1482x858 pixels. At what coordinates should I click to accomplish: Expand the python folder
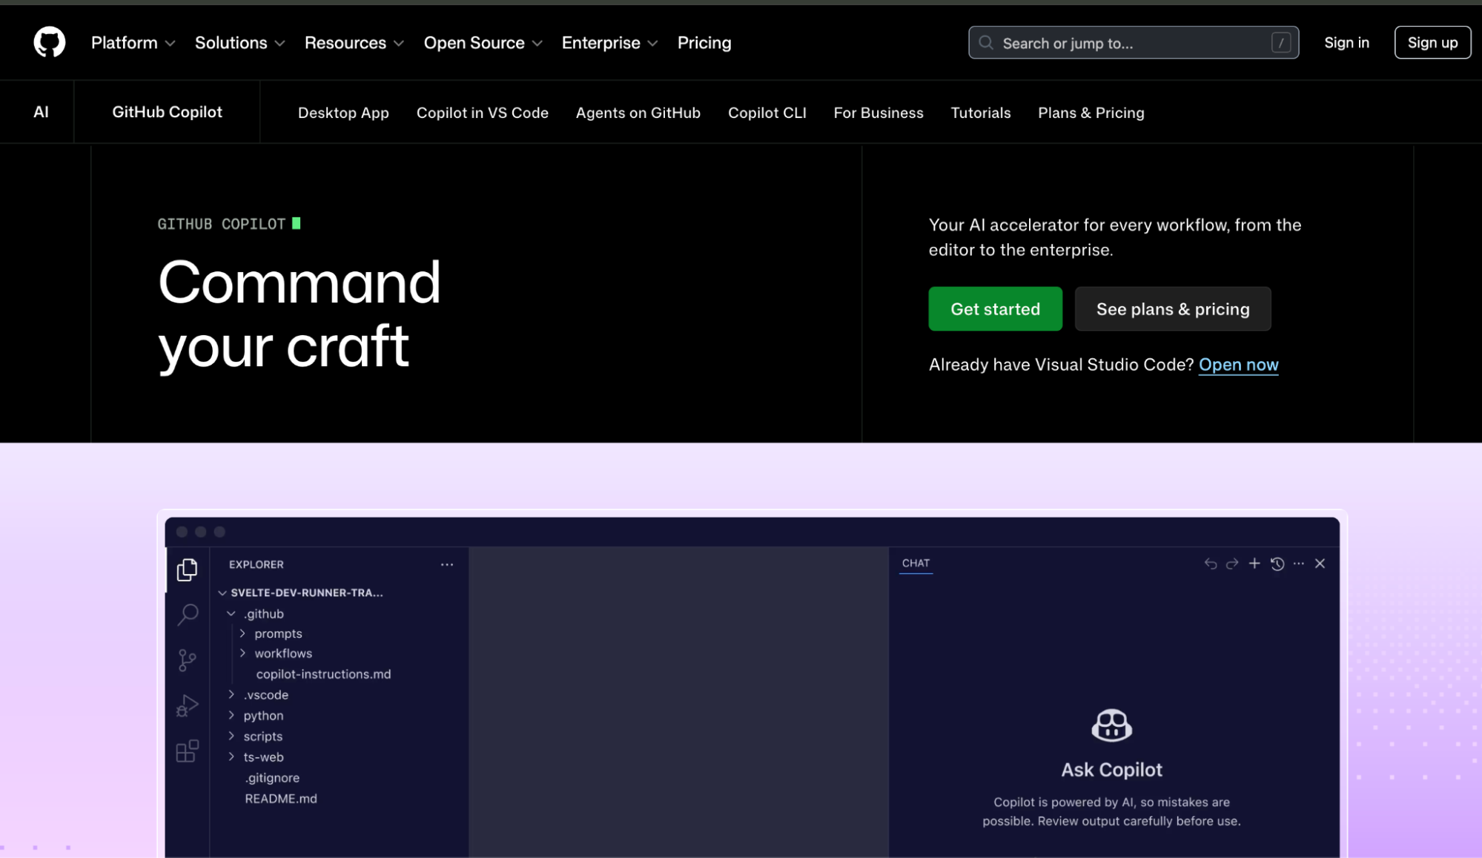pyautogui.click(x=231, y=716)
